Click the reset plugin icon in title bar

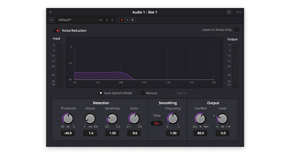point(229,12)
